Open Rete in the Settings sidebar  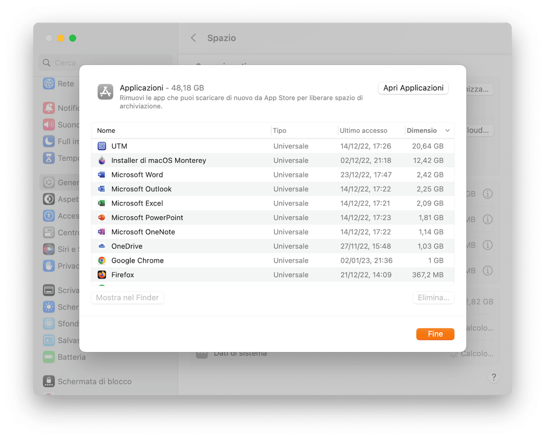(59, 83)
